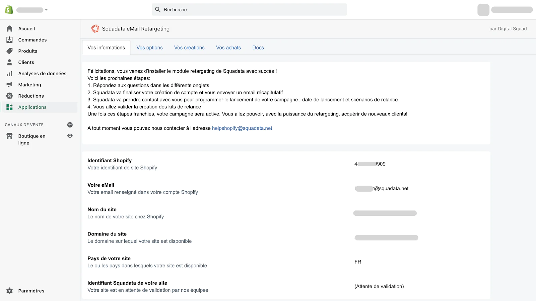Click the Recherche search field

[x=249, y=10]
